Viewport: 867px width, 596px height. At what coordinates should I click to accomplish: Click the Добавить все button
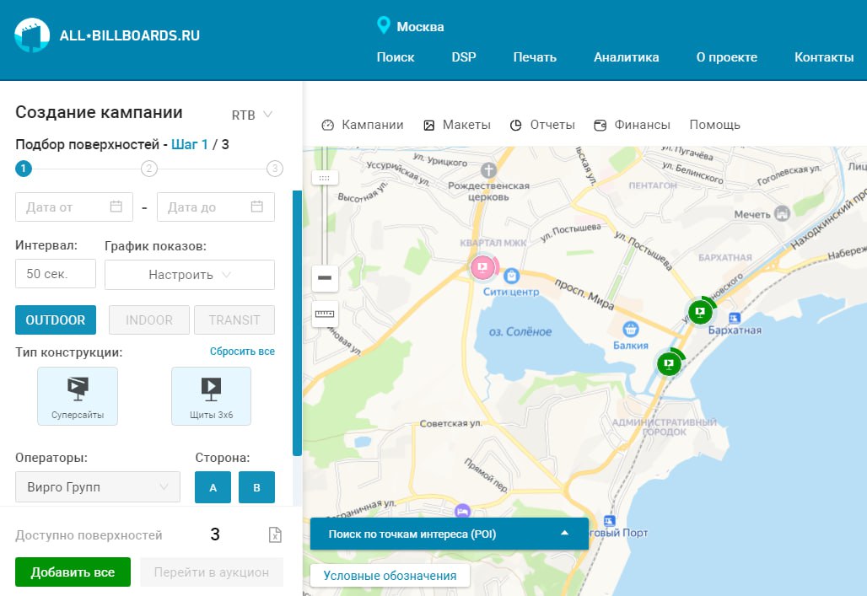[73, 572]
